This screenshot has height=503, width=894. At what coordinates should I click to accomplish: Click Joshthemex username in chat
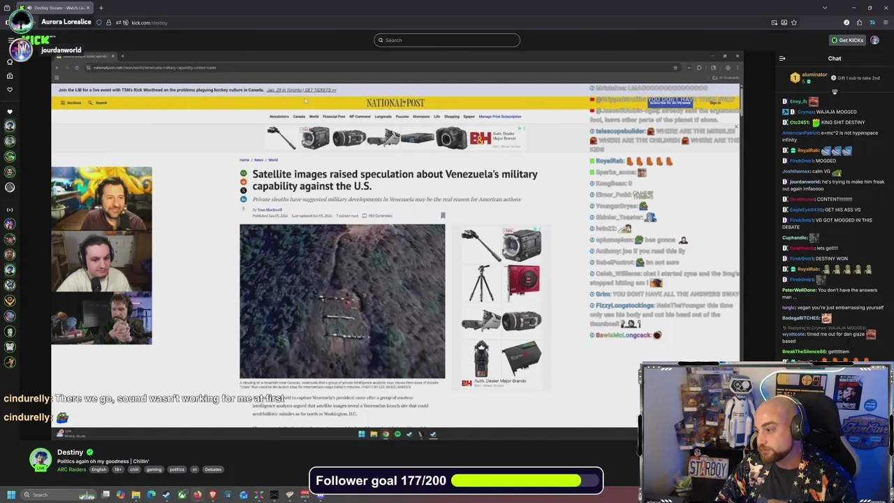tap(796, 171)
